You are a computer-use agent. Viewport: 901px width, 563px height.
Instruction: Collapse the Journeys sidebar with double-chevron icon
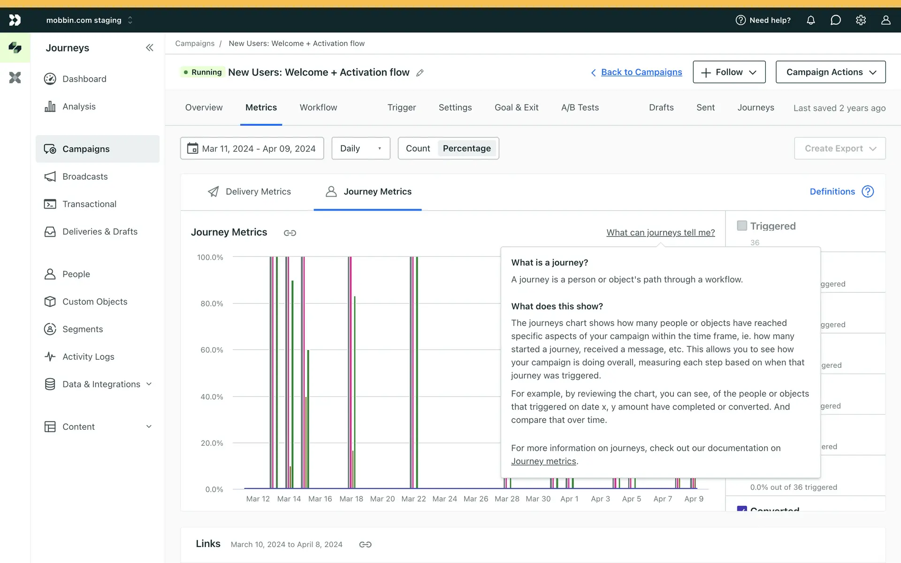point(149,47)
